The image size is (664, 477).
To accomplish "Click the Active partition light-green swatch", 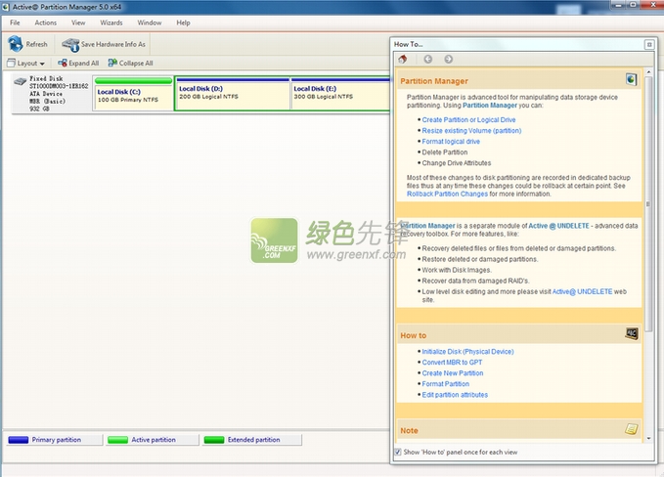I will pos(117,440).
